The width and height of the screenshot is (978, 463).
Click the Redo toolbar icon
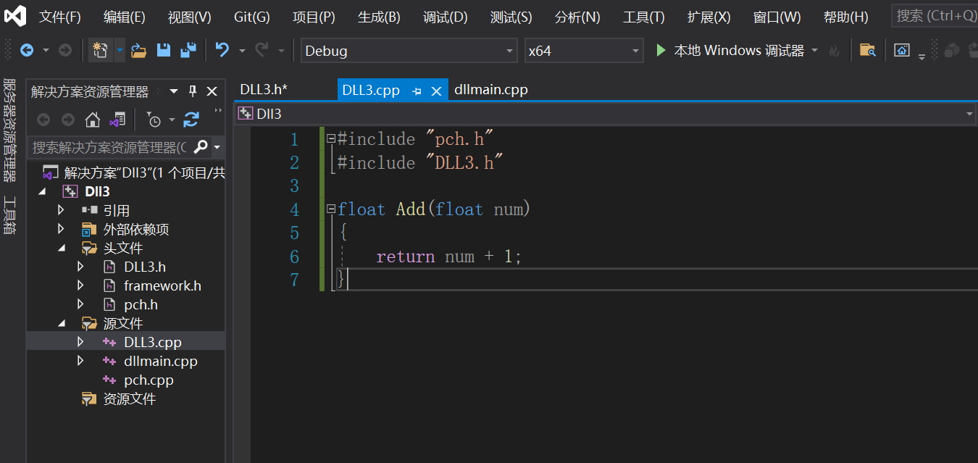pos(262,50)
